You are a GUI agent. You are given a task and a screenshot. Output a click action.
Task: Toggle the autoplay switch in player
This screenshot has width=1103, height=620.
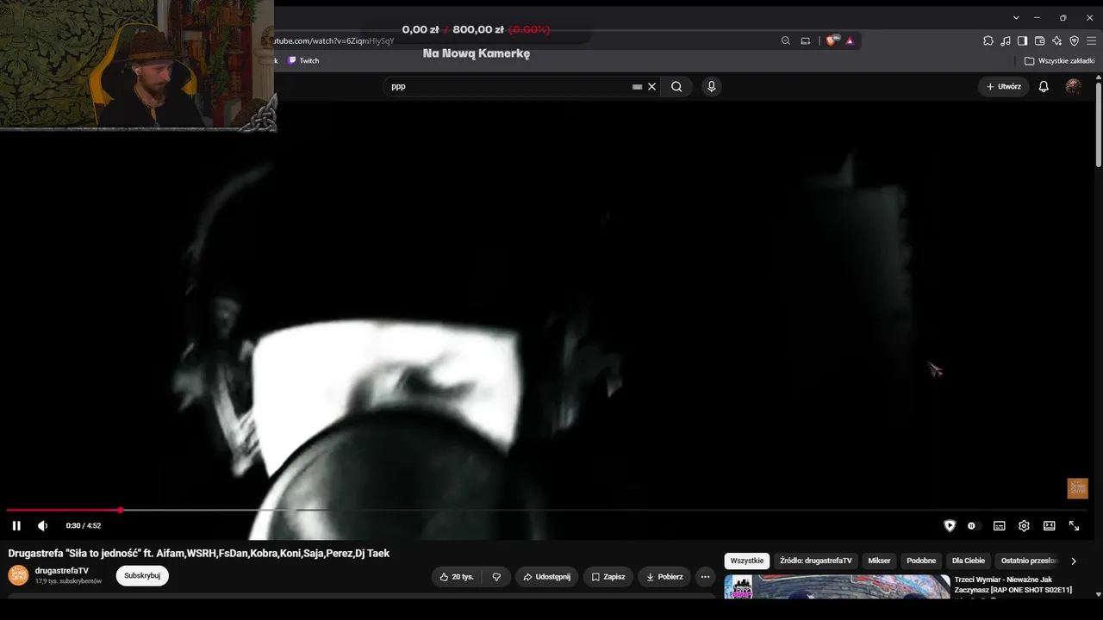(x=971, y=525)
